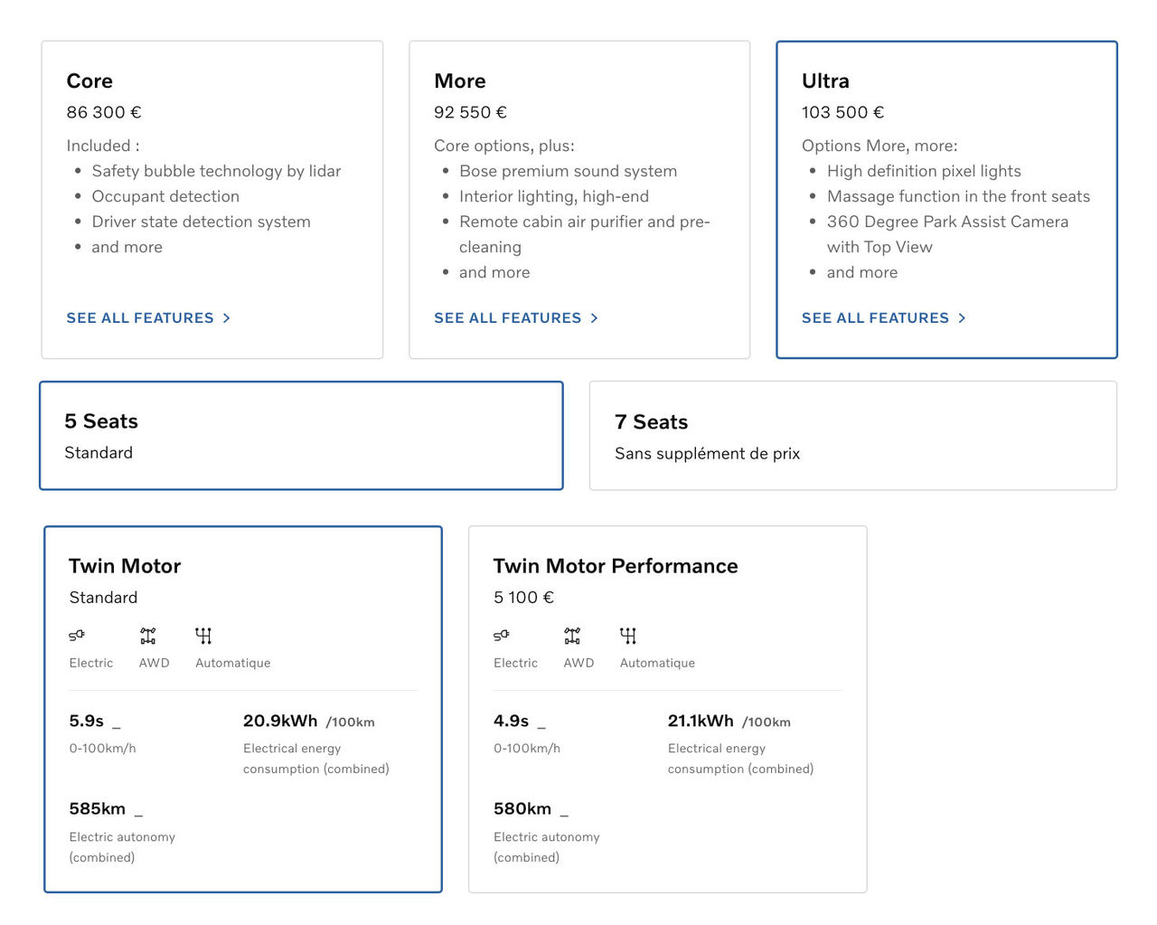The image size is (1157, 925).
Task: Click the Automatique gearbox icon under Twin Motor
Action: coord(203,636)
